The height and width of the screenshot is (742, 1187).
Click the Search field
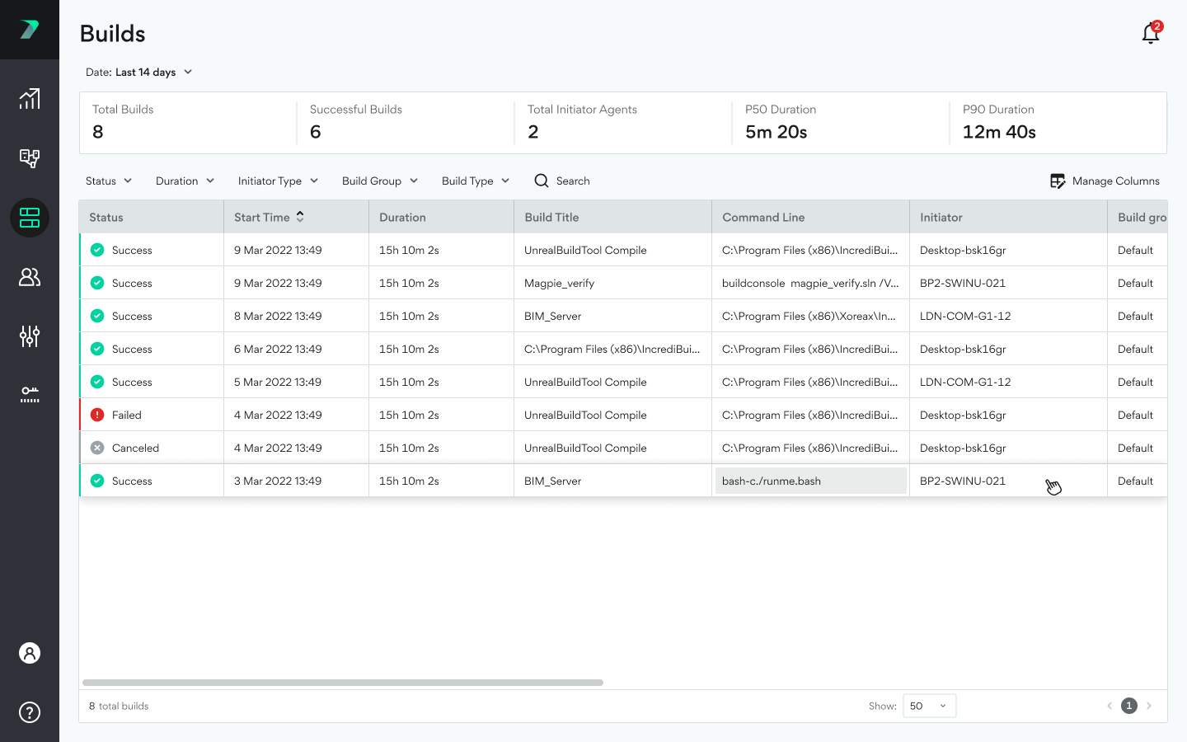(572, 181)
